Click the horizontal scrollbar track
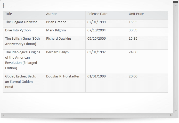The image size is (179, 123). pyautogui.click(x=87, y=115)
